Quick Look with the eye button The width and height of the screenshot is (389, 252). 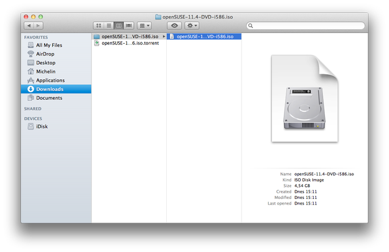click(174, 26)
